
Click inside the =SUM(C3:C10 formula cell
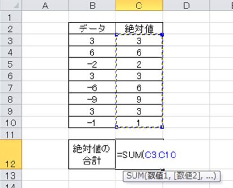[x=139, y=155]
